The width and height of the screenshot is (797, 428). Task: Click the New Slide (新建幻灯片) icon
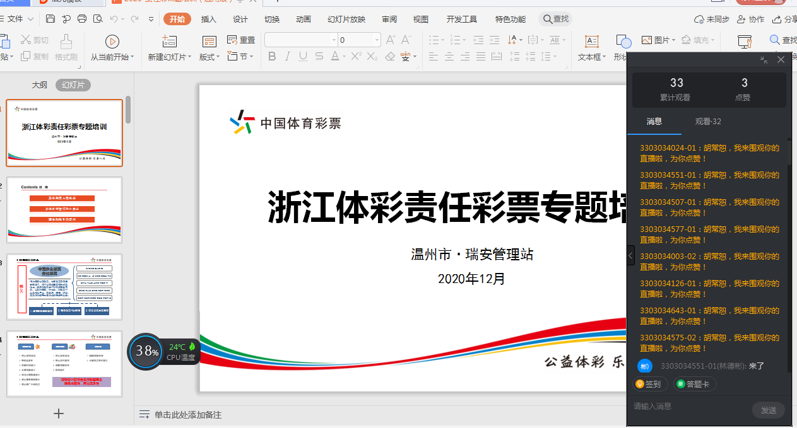coord(169,42)
